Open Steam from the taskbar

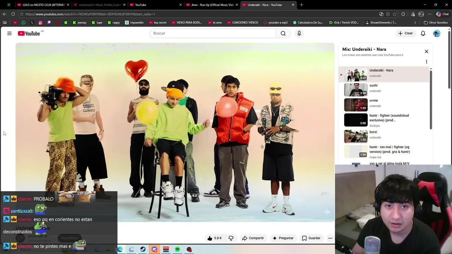pyautogui.click(x=143, y=250)
